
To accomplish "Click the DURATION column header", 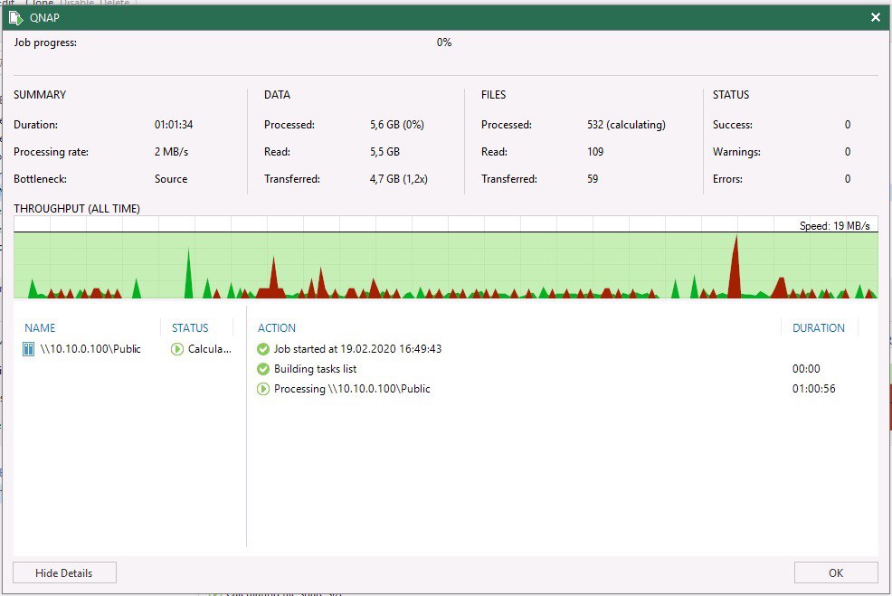I will click(x=819, y=327).
